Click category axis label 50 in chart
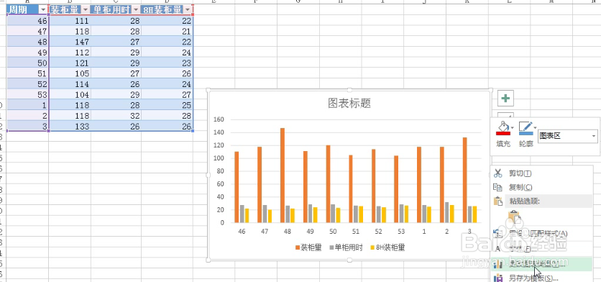This screenshot has height=282, width=601. 333,232
